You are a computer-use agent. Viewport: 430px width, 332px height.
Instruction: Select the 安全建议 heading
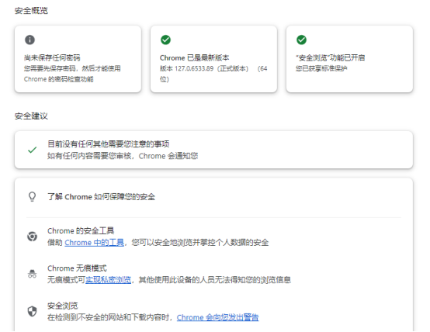pyautogui.click(x=31, y=116)
